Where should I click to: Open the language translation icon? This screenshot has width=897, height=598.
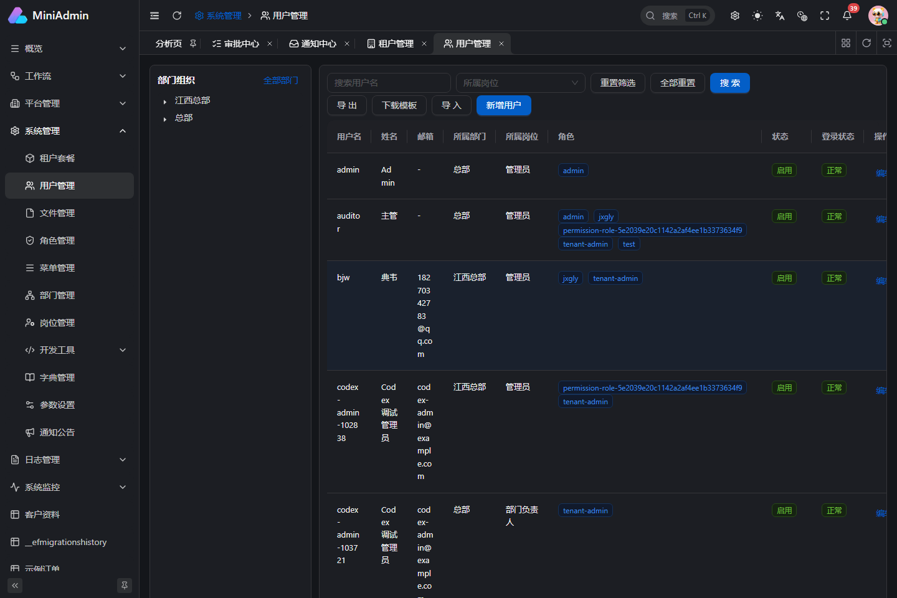(780, 16)
